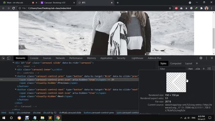
Task: Open File Explorer from the taskbar
Action: click(x=42, y=118)
